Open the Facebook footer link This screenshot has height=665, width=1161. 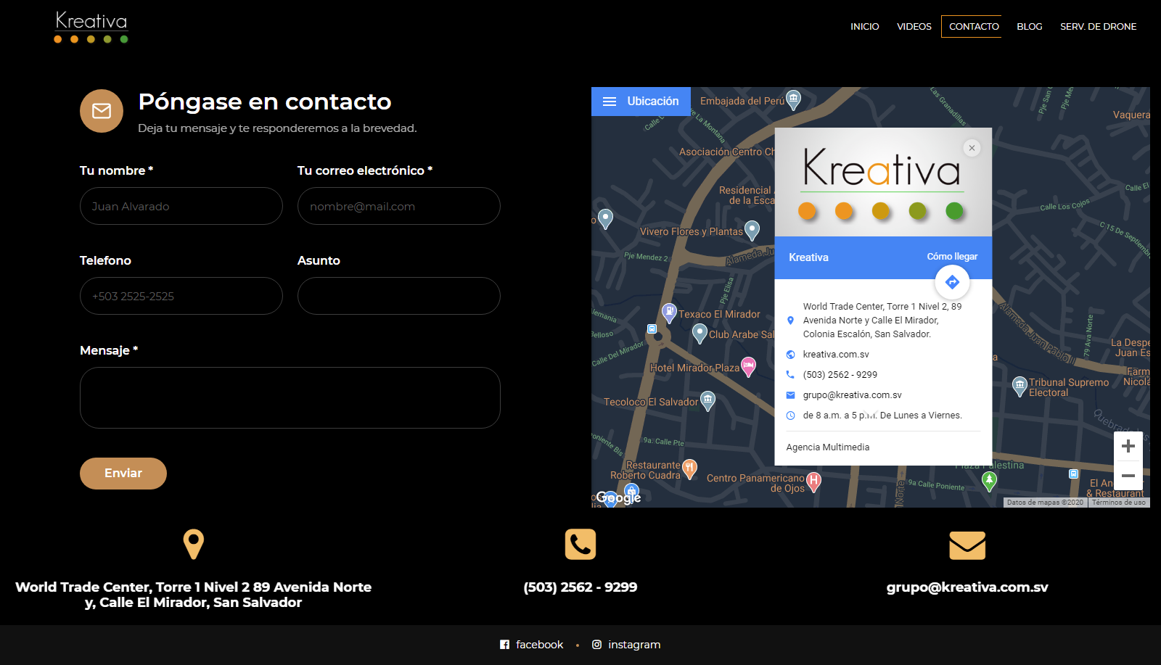coord(532,645)
